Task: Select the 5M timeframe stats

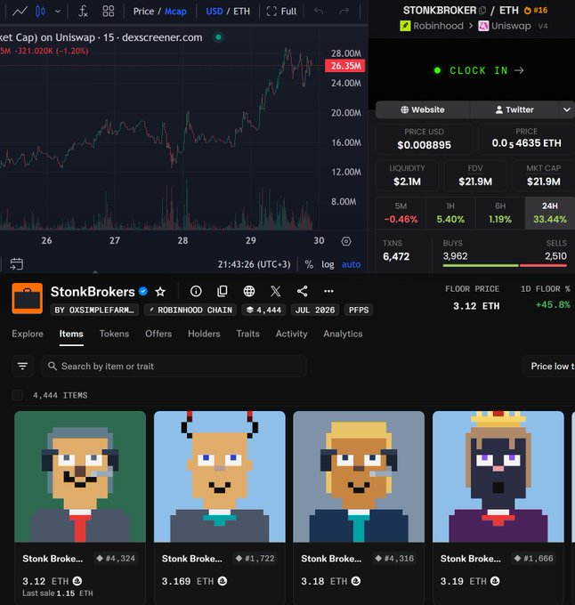Action: pos(401,213)
